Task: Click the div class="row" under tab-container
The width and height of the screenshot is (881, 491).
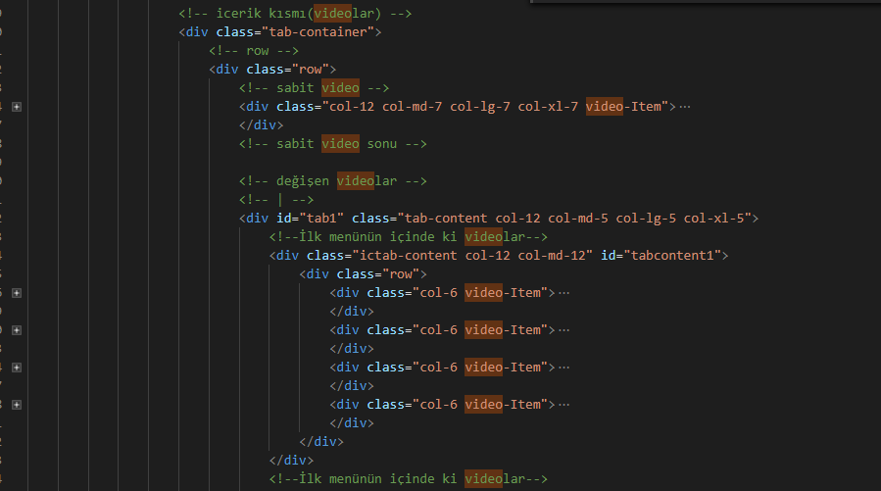Action: tap(272, 70)
